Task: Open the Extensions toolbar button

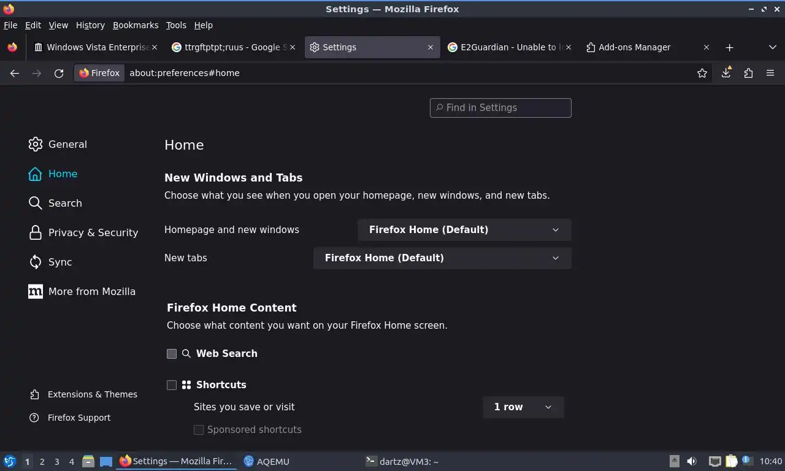Action: tap(748, 73)
